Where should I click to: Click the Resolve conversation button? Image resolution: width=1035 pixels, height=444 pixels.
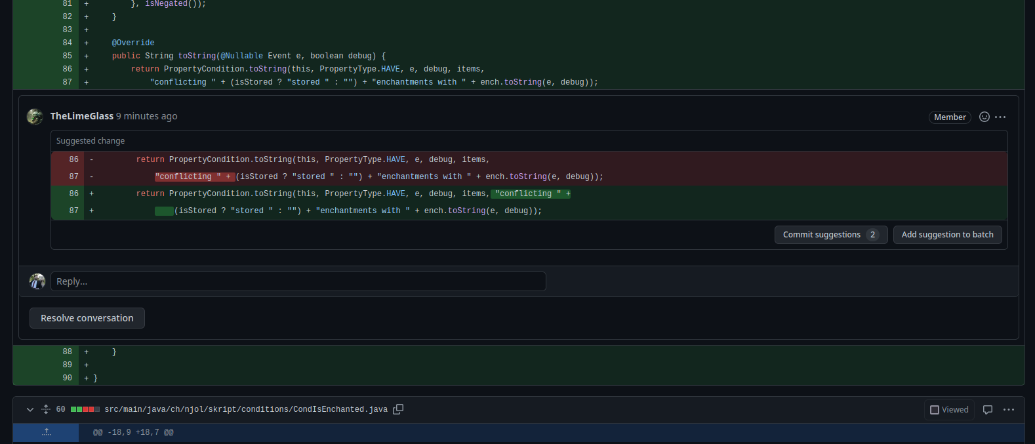click(87, 318)
